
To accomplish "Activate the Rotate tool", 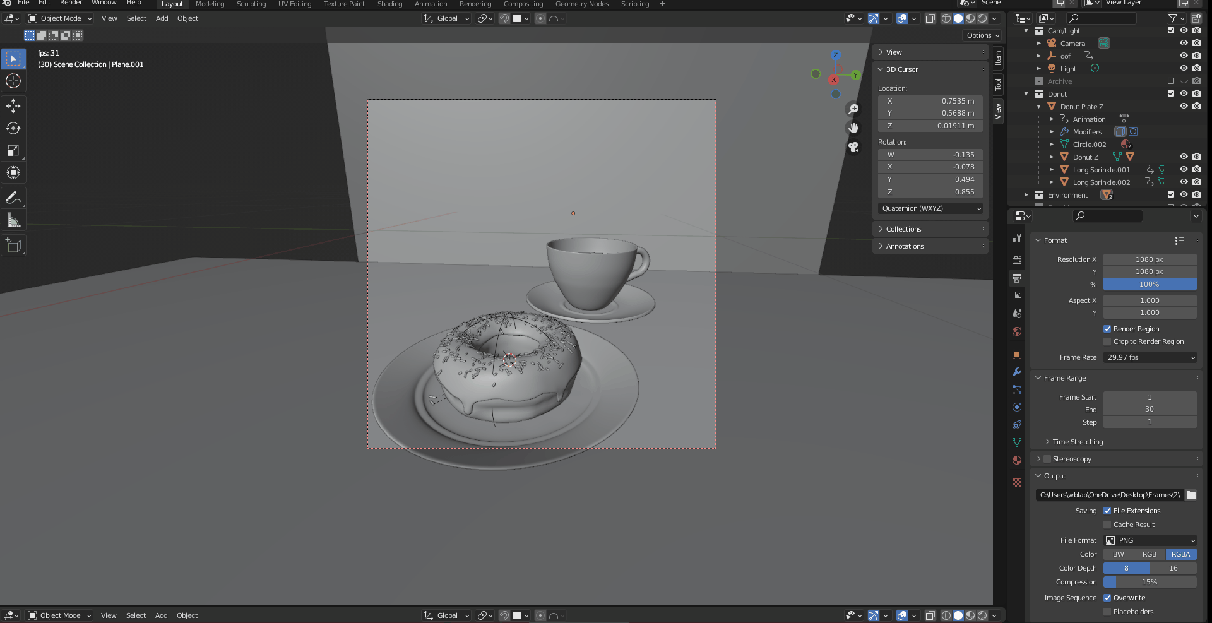I will tap(13, 128).
